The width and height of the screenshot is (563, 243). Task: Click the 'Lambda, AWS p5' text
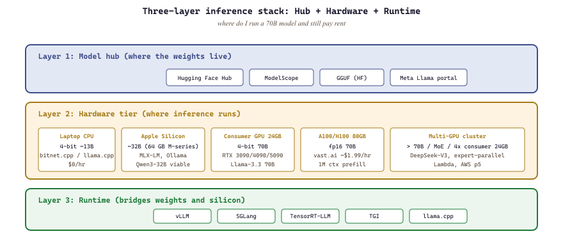pos(457,164)
